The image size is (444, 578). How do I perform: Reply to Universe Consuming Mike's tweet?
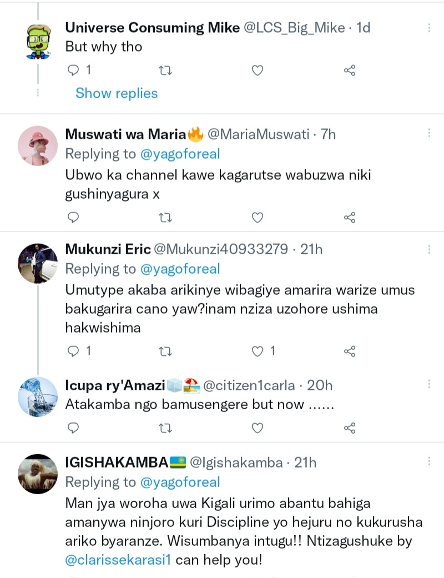(x=74, y=71)
